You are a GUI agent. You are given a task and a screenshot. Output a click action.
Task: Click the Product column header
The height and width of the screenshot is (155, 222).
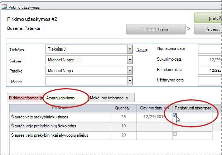point(60,108)
